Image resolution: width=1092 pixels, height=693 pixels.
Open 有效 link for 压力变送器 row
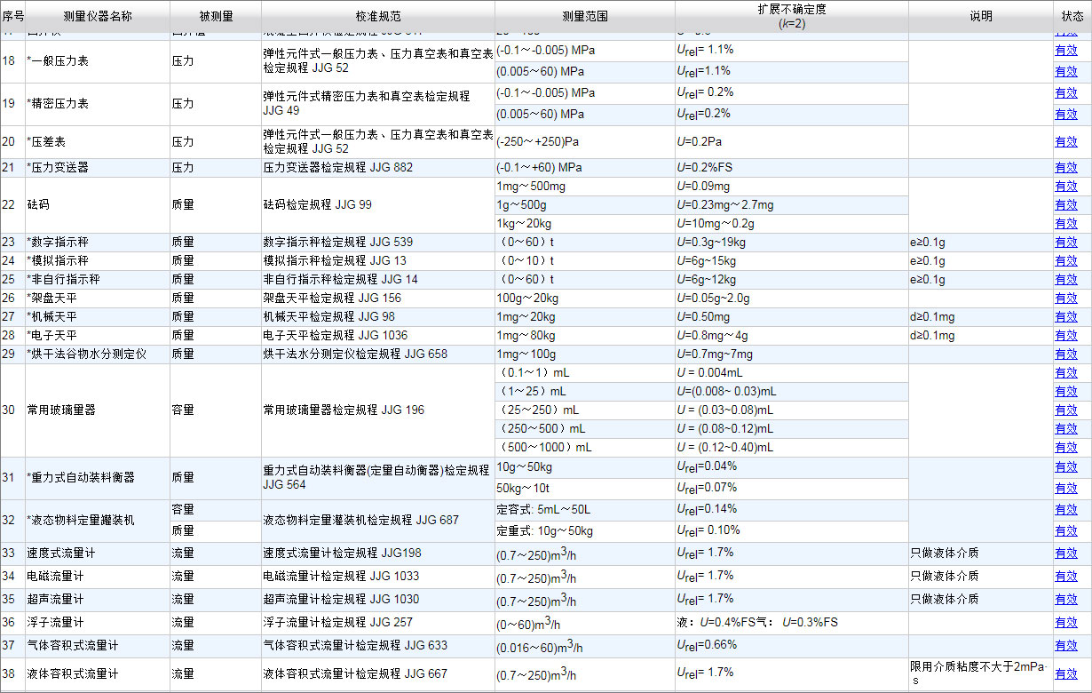[1066, 168]
